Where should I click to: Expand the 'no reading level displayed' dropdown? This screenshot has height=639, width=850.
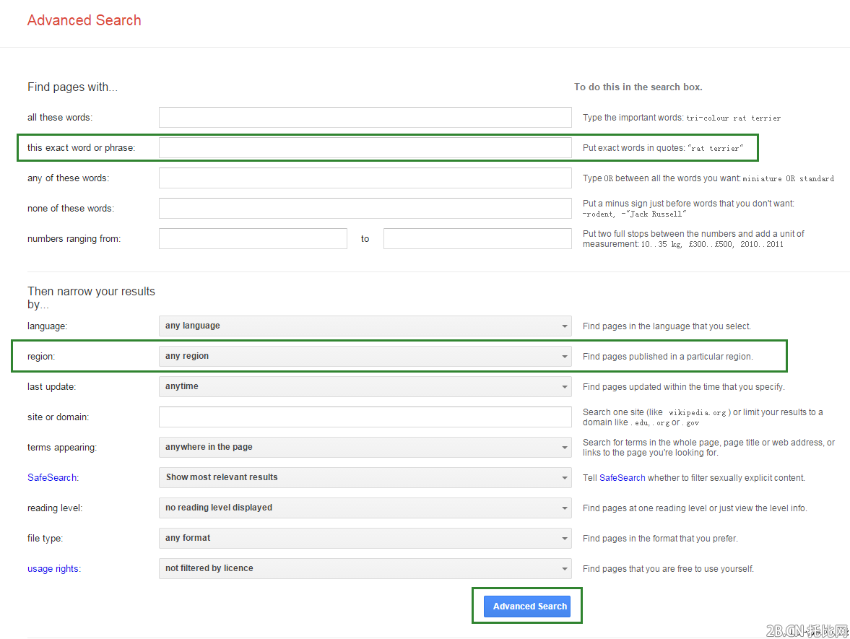point(365,508)
